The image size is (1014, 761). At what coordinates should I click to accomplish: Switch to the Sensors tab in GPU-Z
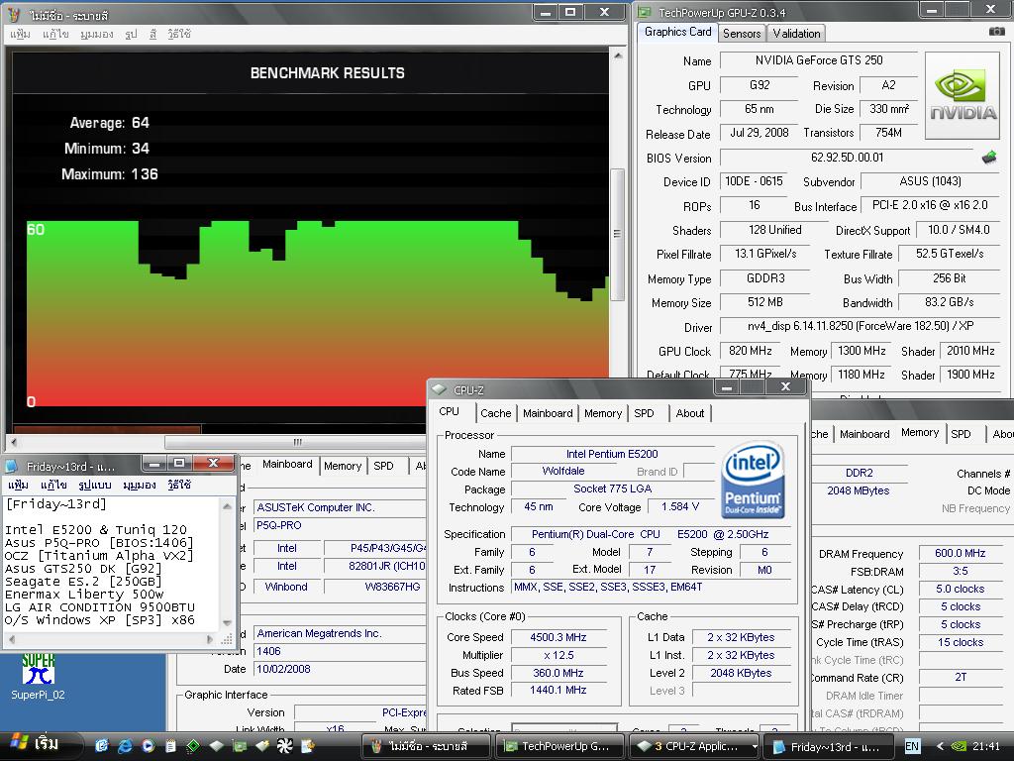[x=742, y=33]
